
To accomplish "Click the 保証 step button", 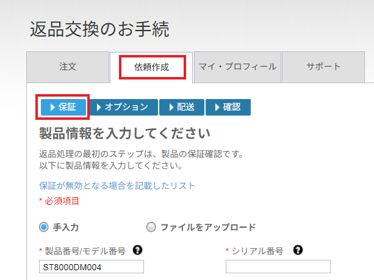I will click(x=63, y=107).
